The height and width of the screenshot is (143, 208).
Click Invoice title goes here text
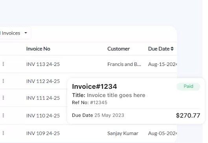click(x=116, y=95)
